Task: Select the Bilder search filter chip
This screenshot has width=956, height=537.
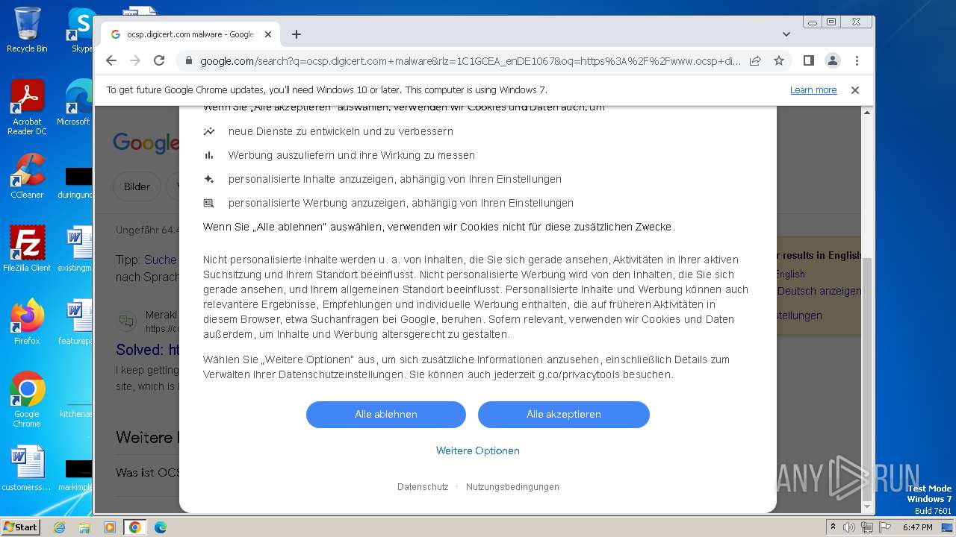Action: click(137, 186)
